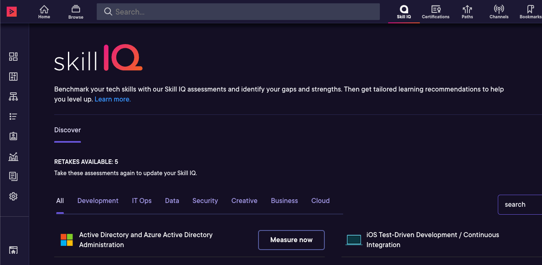
Task: Open the dashboard grid sidebar icon
Action: coord(13,57)
